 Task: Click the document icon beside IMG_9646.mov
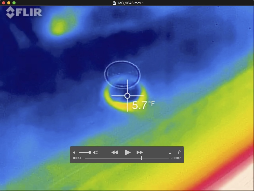(x=114, y=3)
